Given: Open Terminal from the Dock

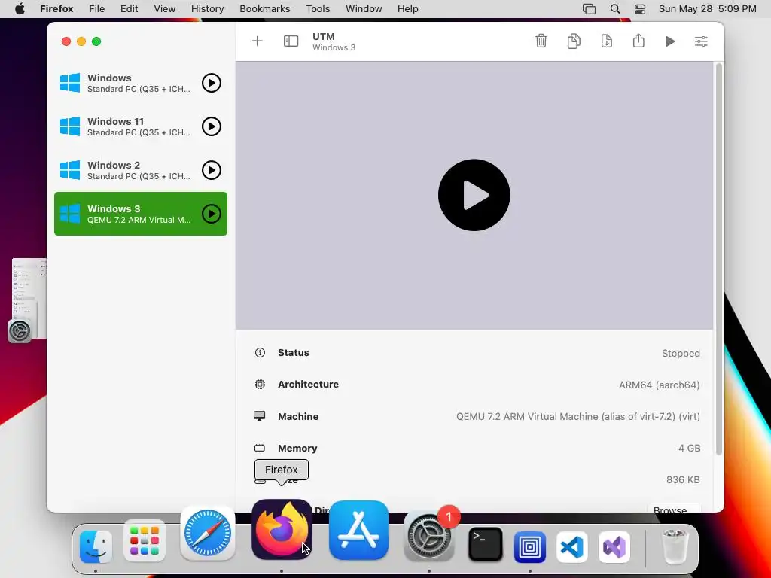Looking at the screenshot, I should click(486, 545).
